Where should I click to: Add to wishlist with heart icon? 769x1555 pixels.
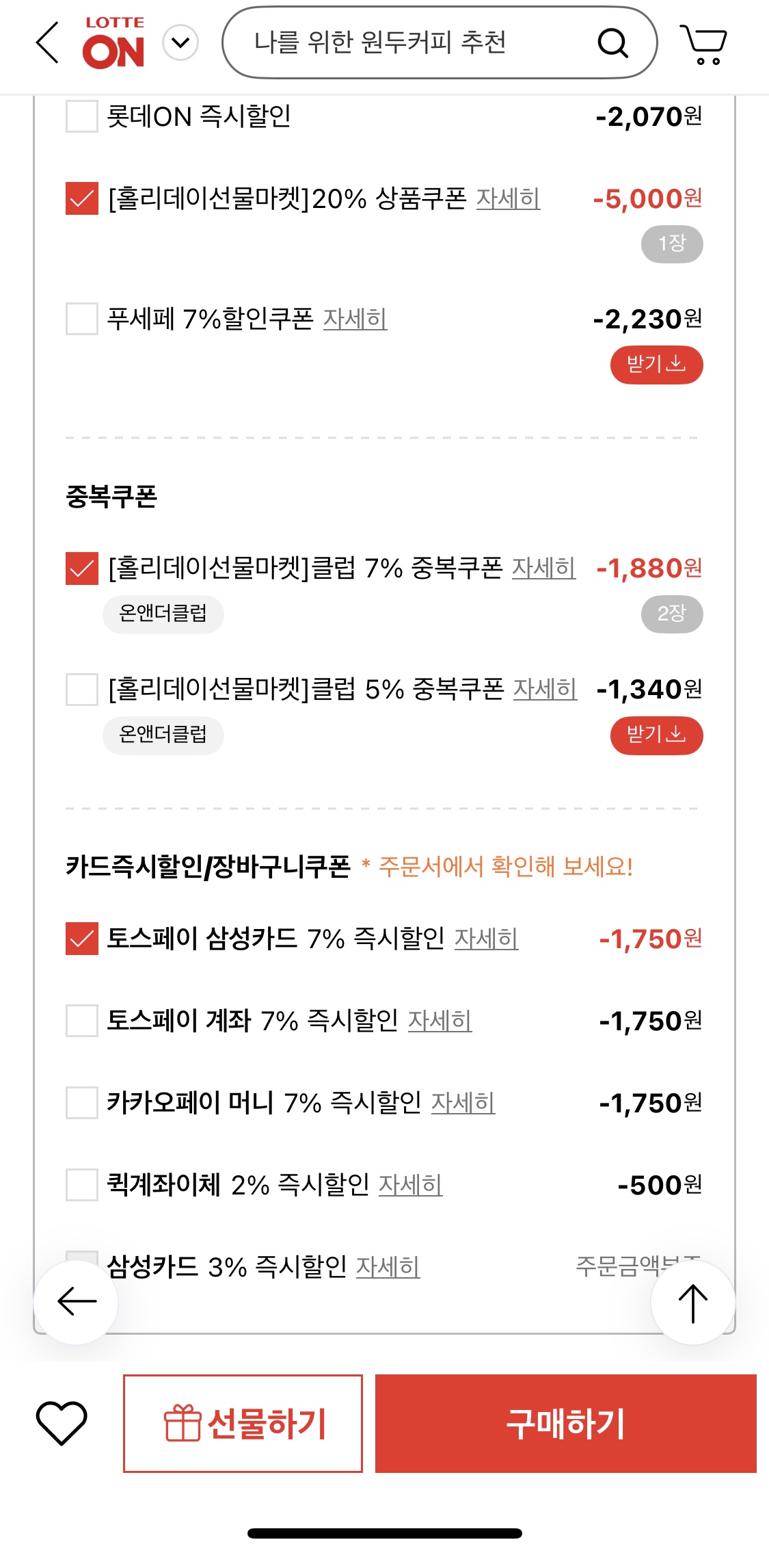coord(62,1423)
